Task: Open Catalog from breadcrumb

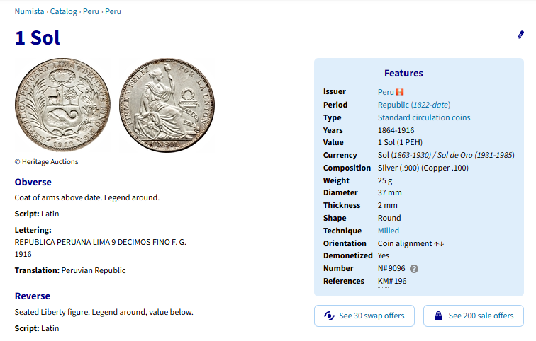Action: [x=65, y=11]
